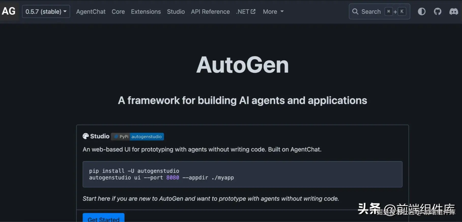Click the web-based UI description text

202,149
